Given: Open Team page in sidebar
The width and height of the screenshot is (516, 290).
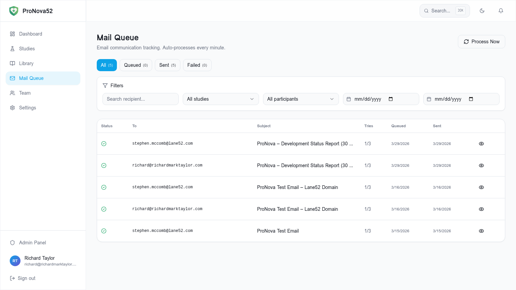Looking at the screenshot, I should click(x=43, y=93).
